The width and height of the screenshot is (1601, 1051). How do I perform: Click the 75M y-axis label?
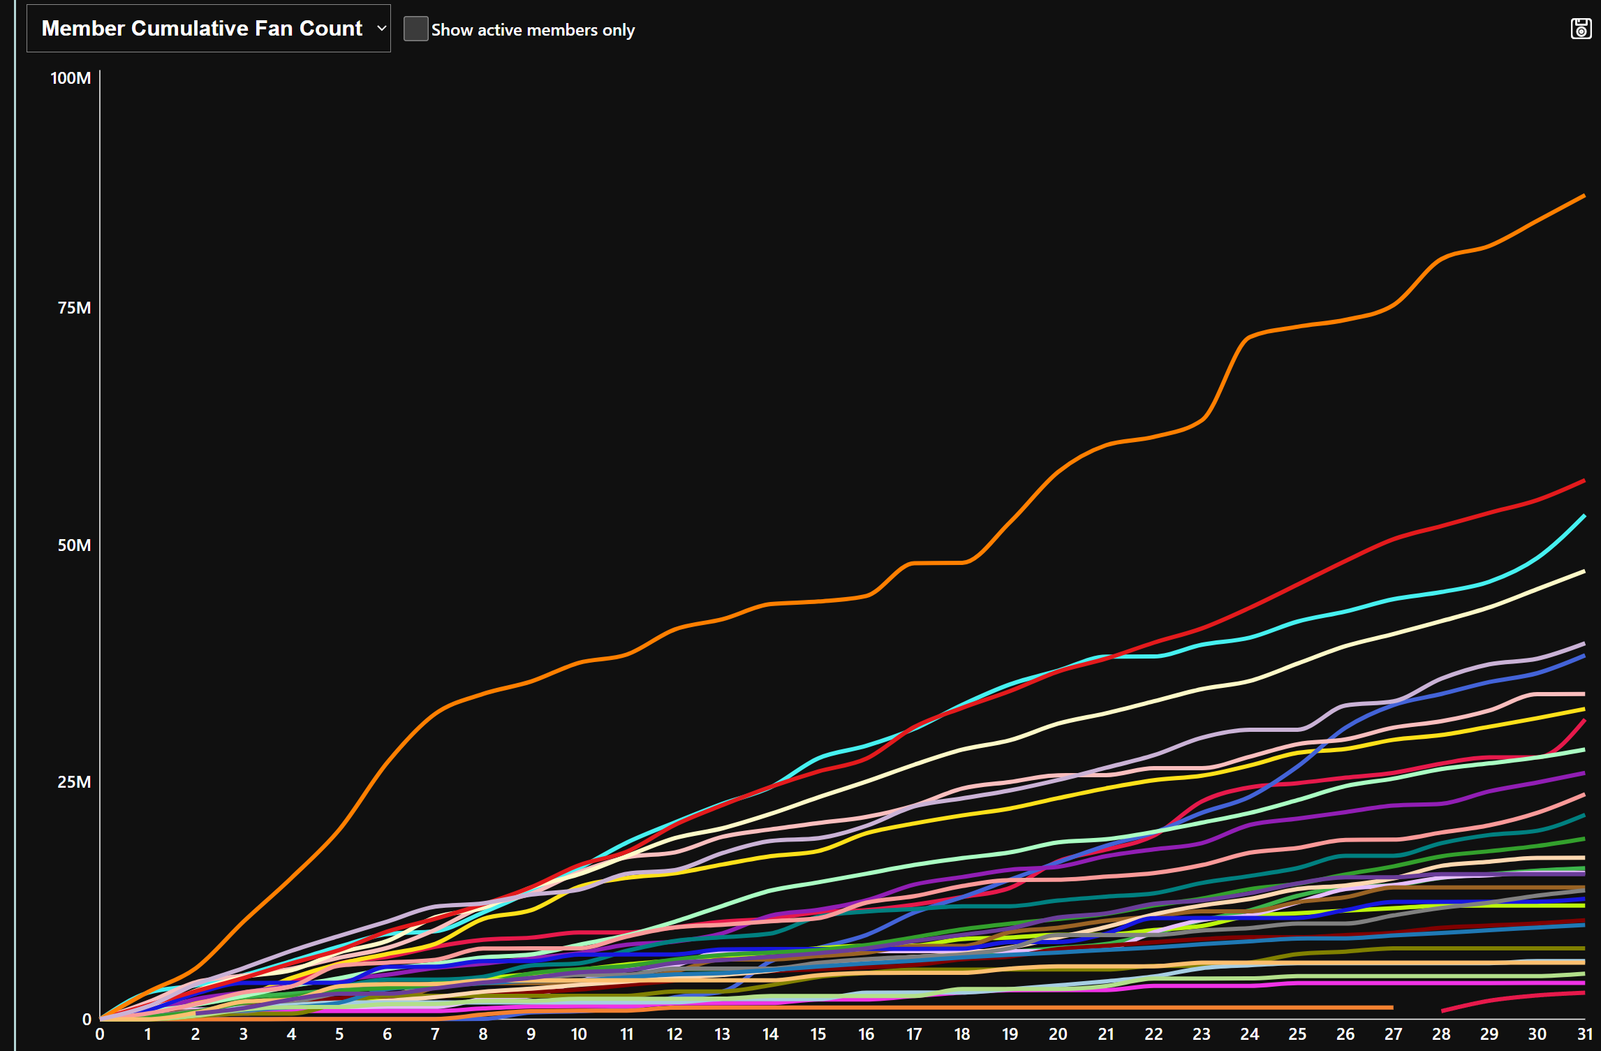[74, 308]
